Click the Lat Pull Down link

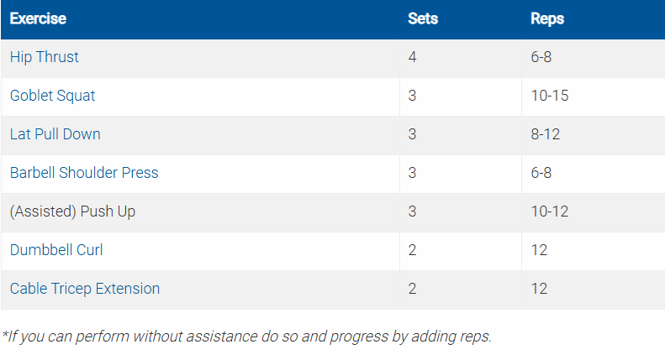(x=55, y=134)
